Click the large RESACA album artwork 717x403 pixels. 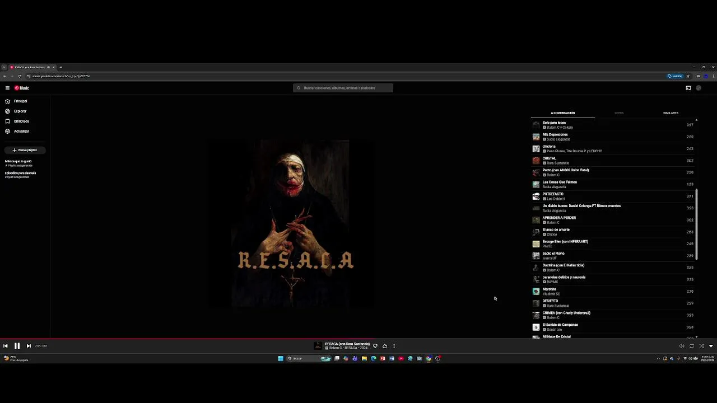(290, 224)
